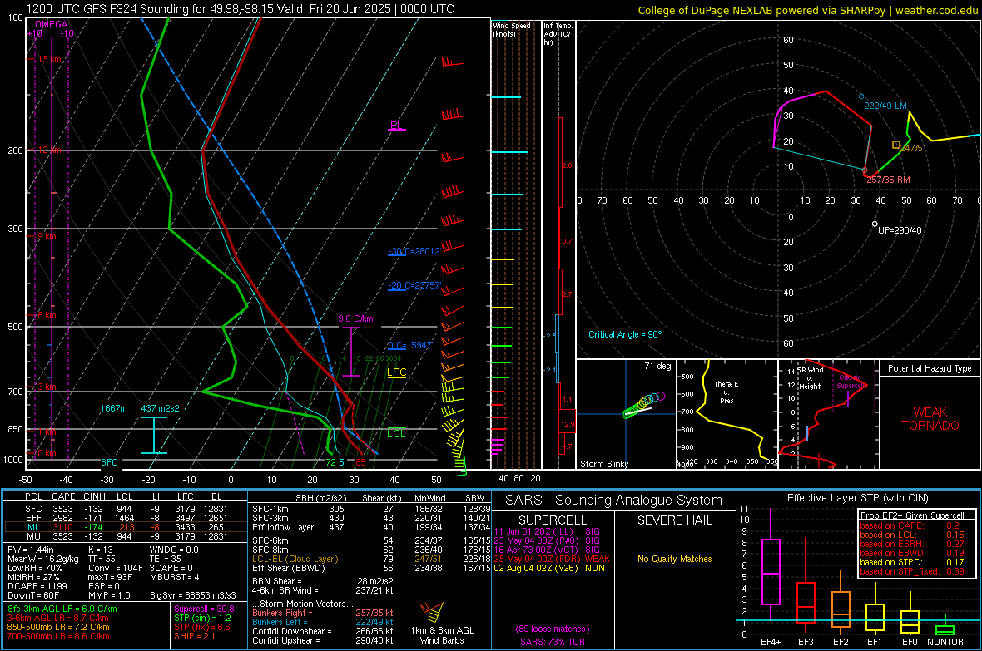Click the white UP=290/40 circle marker on hodograph

875,224
